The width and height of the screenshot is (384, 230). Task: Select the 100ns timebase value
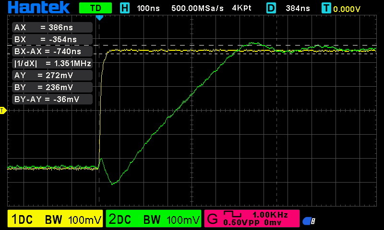(x=148, y=8)
